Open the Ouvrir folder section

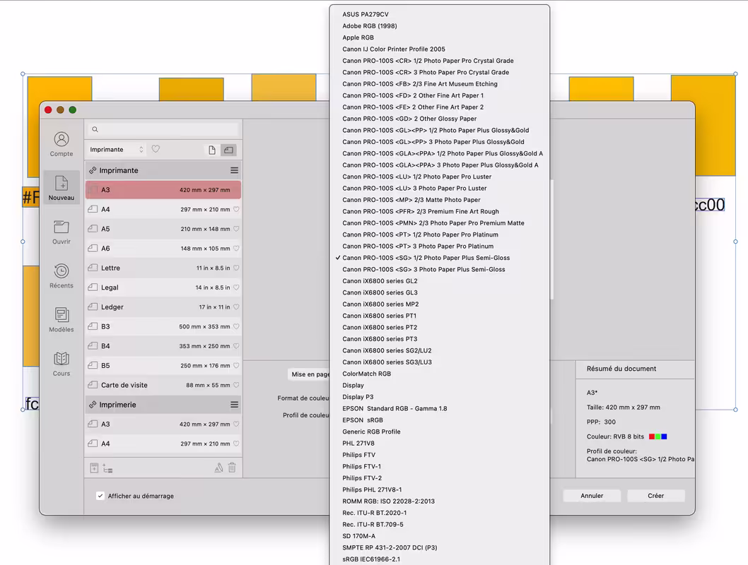tap(62, 232)
